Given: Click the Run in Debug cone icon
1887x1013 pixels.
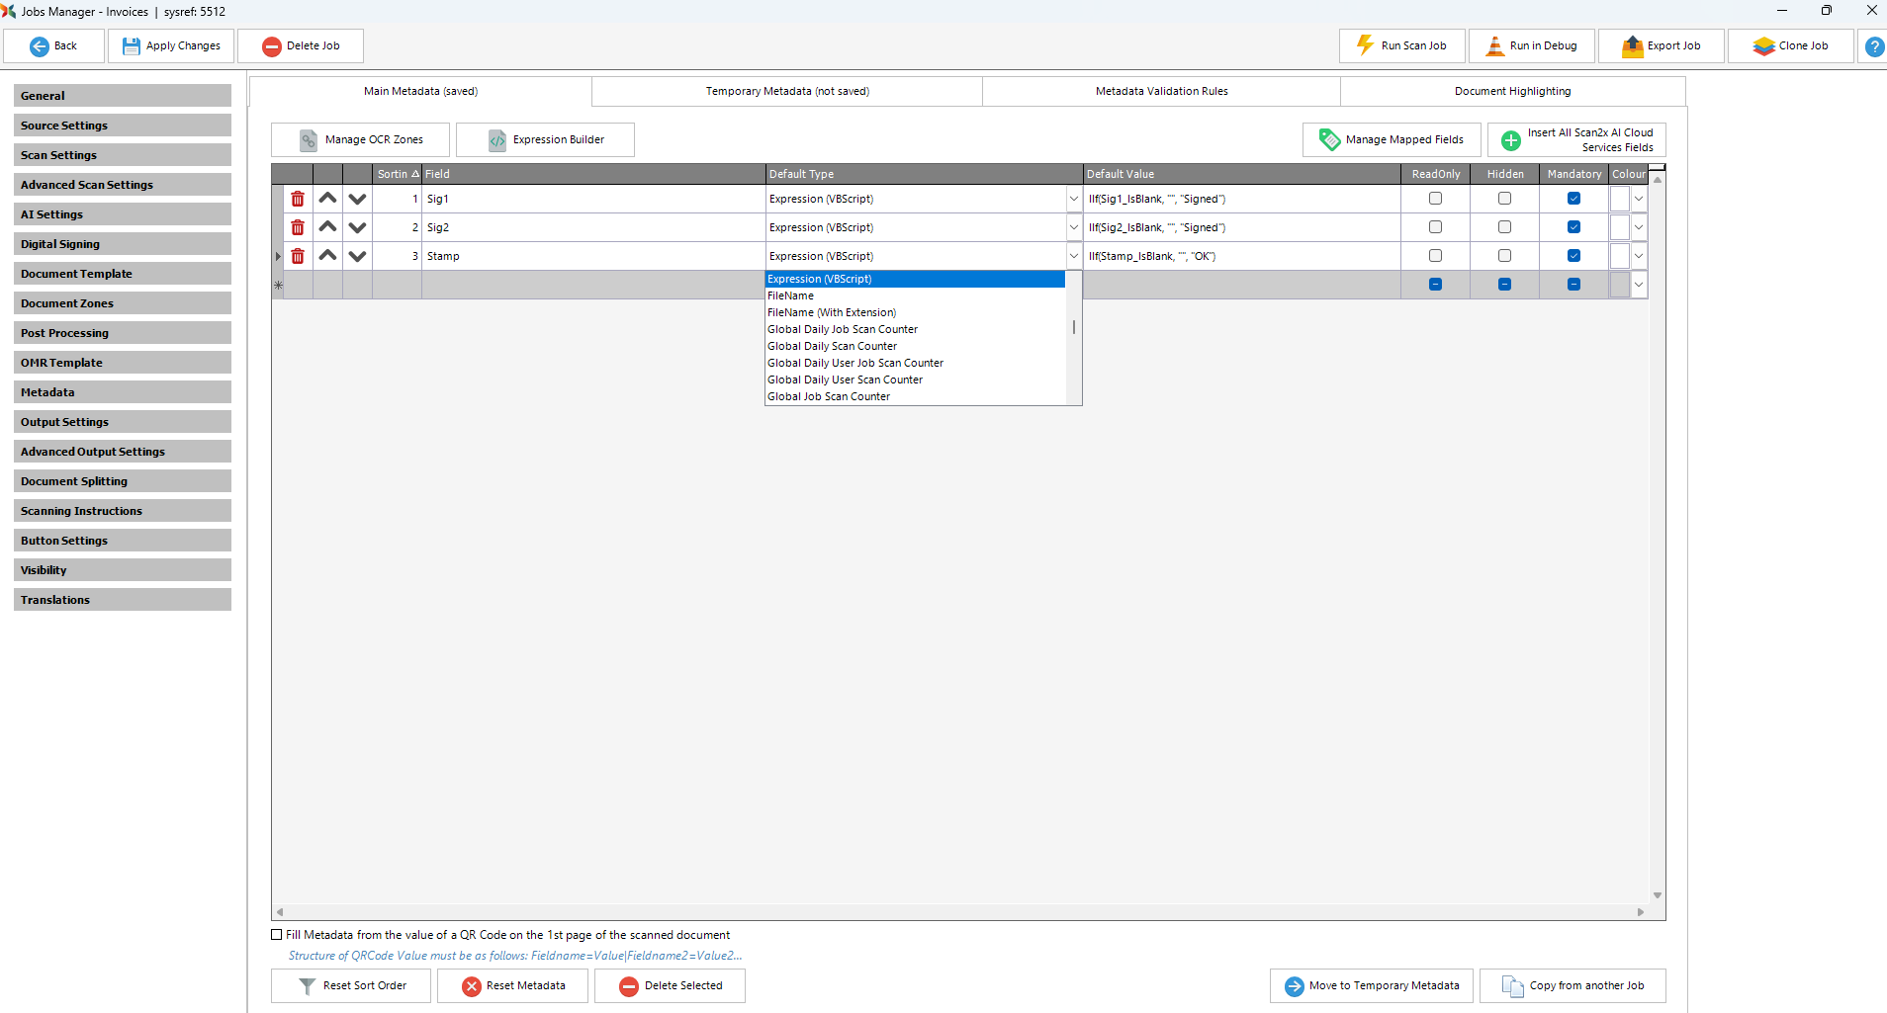Looking at the screenshot, I should 1495,45.
